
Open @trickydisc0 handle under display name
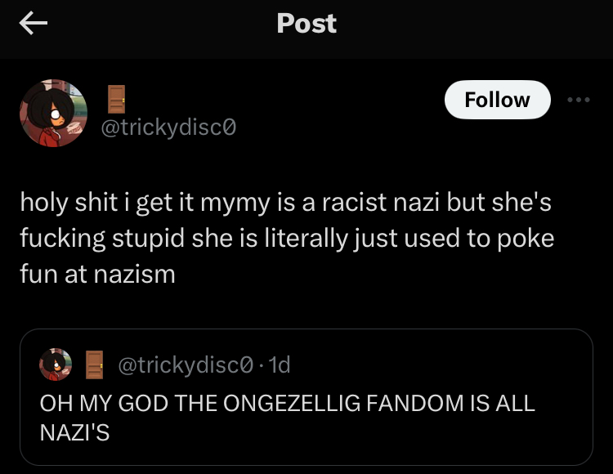point(168,127)
